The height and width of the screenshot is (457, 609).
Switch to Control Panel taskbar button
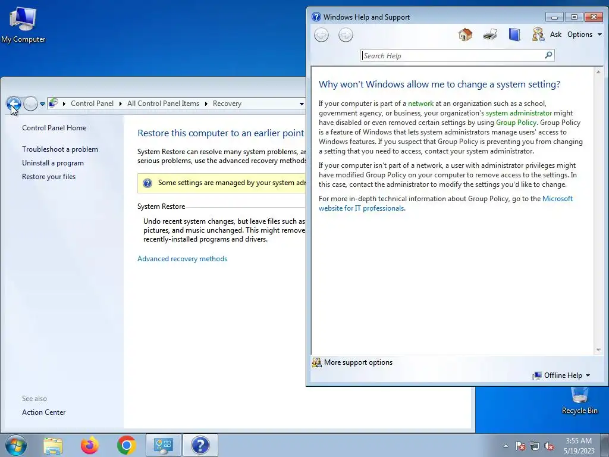tap(163, 445)
